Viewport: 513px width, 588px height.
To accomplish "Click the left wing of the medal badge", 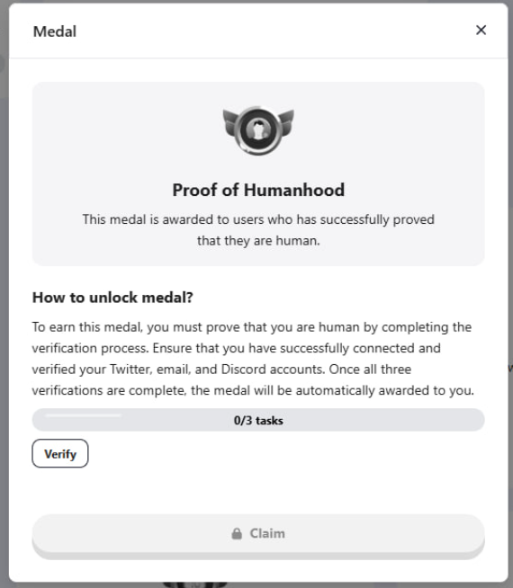I will (230, 122).
